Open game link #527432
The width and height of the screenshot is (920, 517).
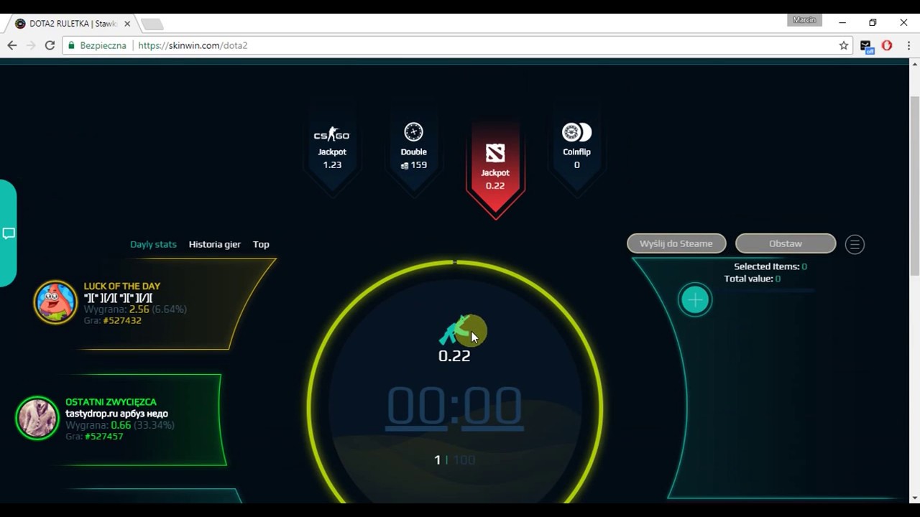click(122, 320)
